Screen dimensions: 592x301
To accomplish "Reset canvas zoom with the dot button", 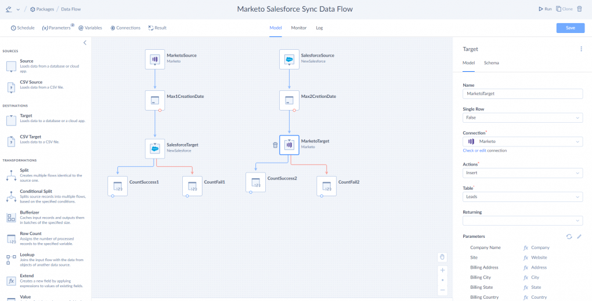I will coord(442,280).
